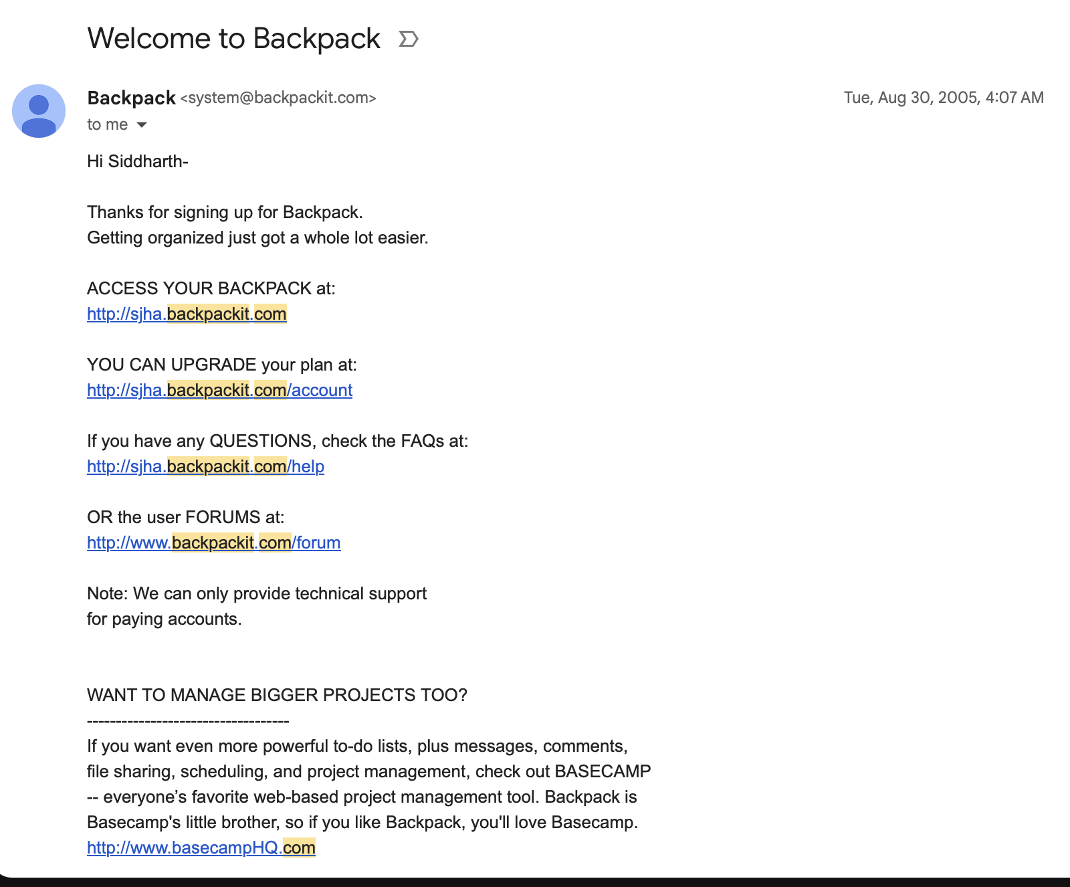Image resolution: width=1070 pixels, height=887 pixels.
Task: Click the sender's profile avatar
Action: [x=39, y=111]
